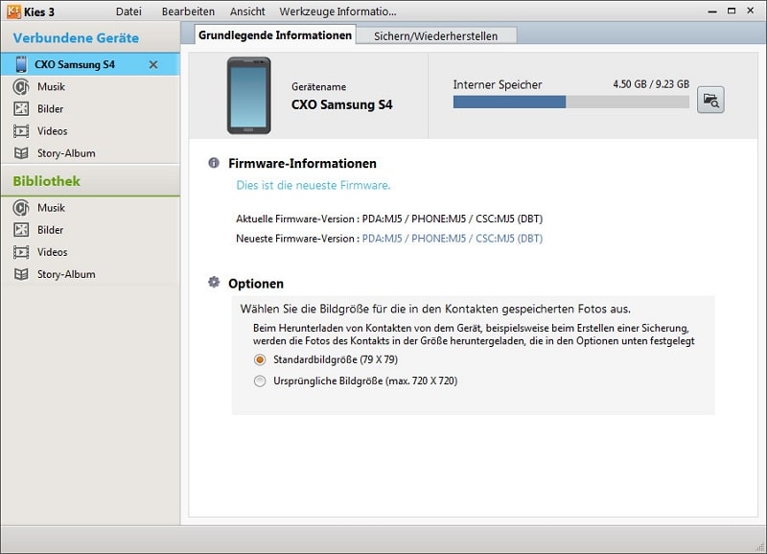Viewport: 767px width, 554px height.
Task: Click the Story-Album icon under Bibliothek
Action: (x=21, y=274)
